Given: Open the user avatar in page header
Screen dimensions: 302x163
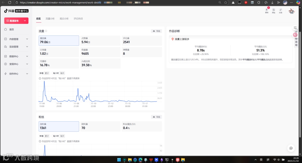Looking at the screenshot, I should (291, 11).
